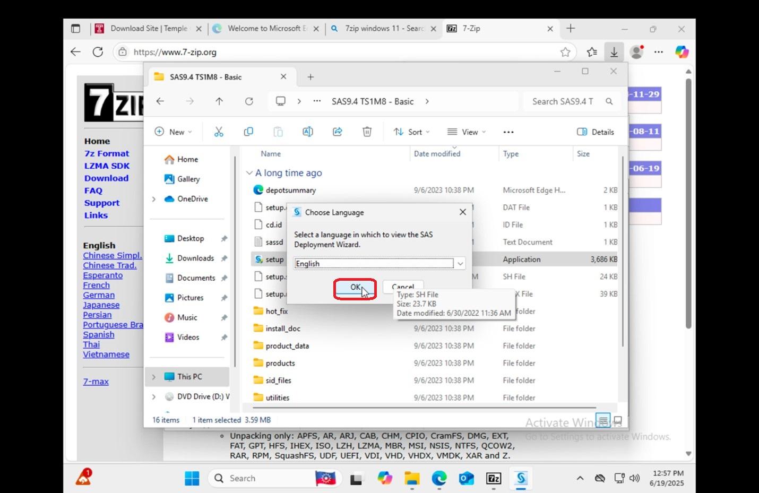
Task: Expand This PC in the navigation pane
Action: click(x=154, y=377)
